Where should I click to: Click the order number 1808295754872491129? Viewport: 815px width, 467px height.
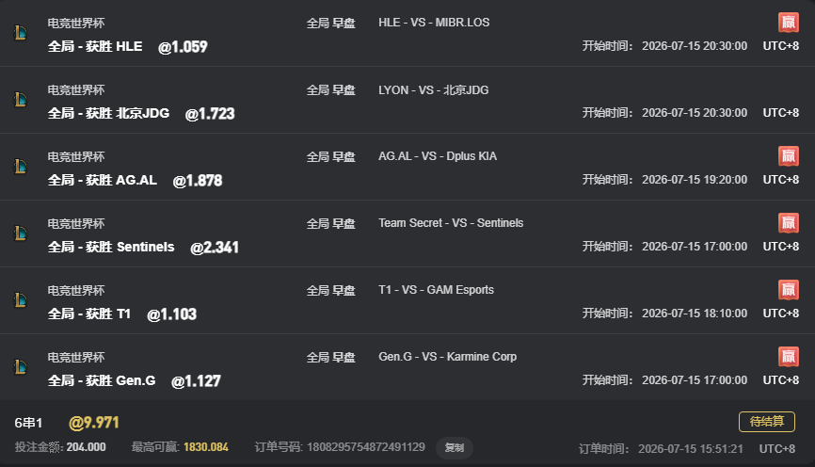click(366, 447)
